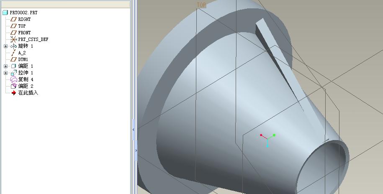Screen dimensions: 383x194
Task: Click the coordinate system triad in viewport
Action: (x=268, y=140)
